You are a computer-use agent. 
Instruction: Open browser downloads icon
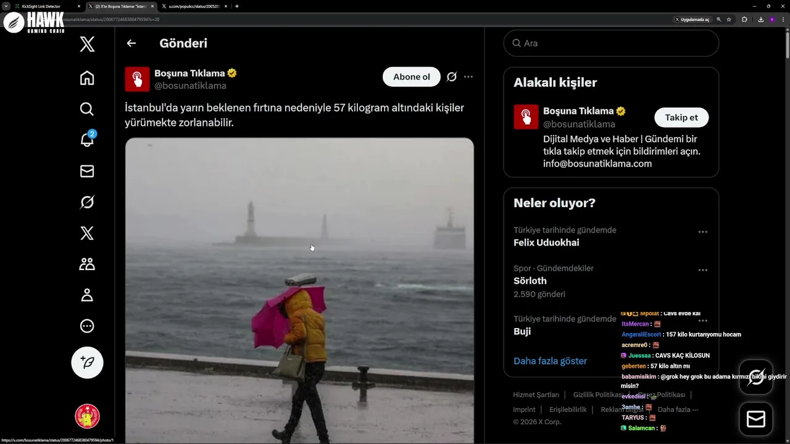(760, 19)
